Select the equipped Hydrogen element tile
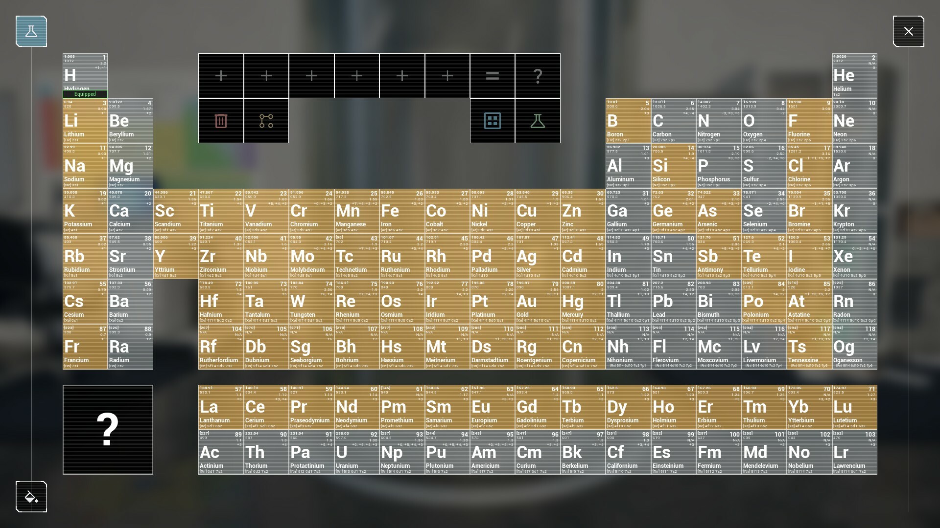Screen dimensions: 940x528 pyautogui.click(x=85, y=76)
